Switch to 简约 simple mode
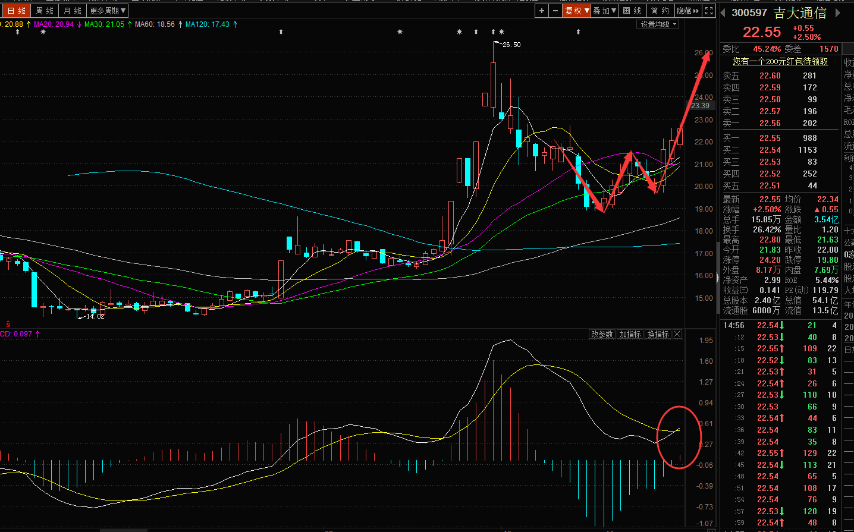This screenshot has height=532, width=854. [x=660, y=11]
